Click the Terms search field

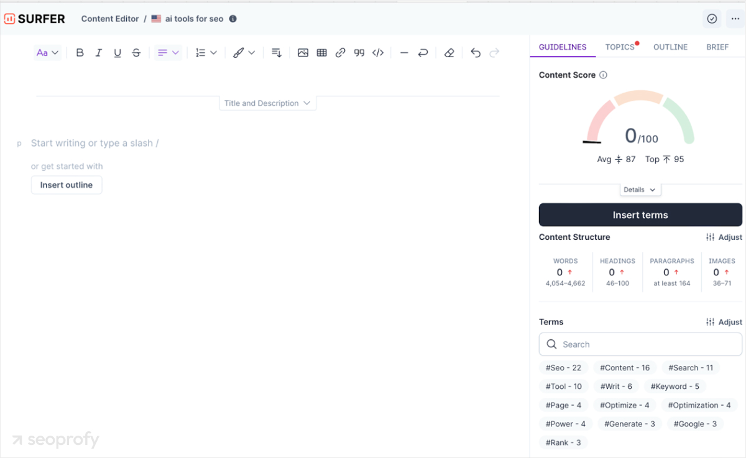640,344
